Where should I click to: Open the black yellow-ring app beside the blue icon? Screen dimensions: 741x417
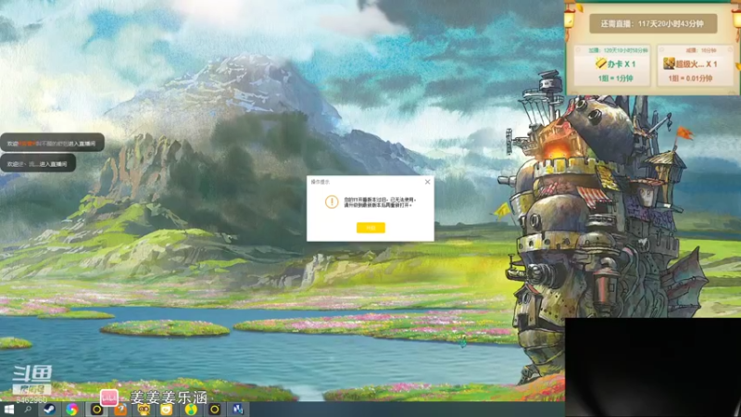coord(214,410)
